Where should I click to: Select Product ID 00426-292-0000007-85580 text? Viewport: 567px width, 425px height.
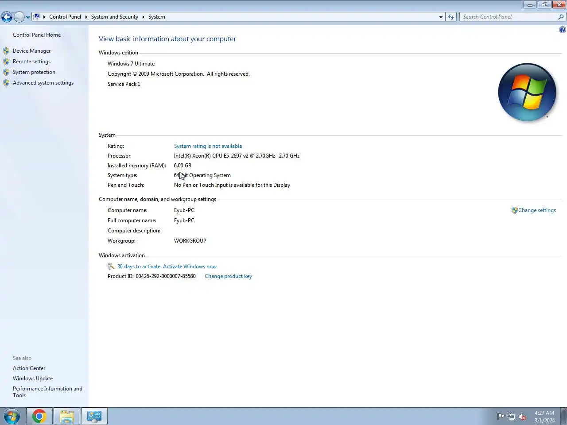pyautogui.click(x=151, y=276)
